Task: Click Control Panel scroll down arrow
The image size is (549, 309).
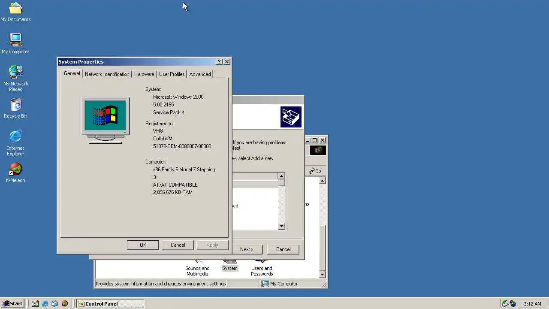Action: [x=323, y=274]
